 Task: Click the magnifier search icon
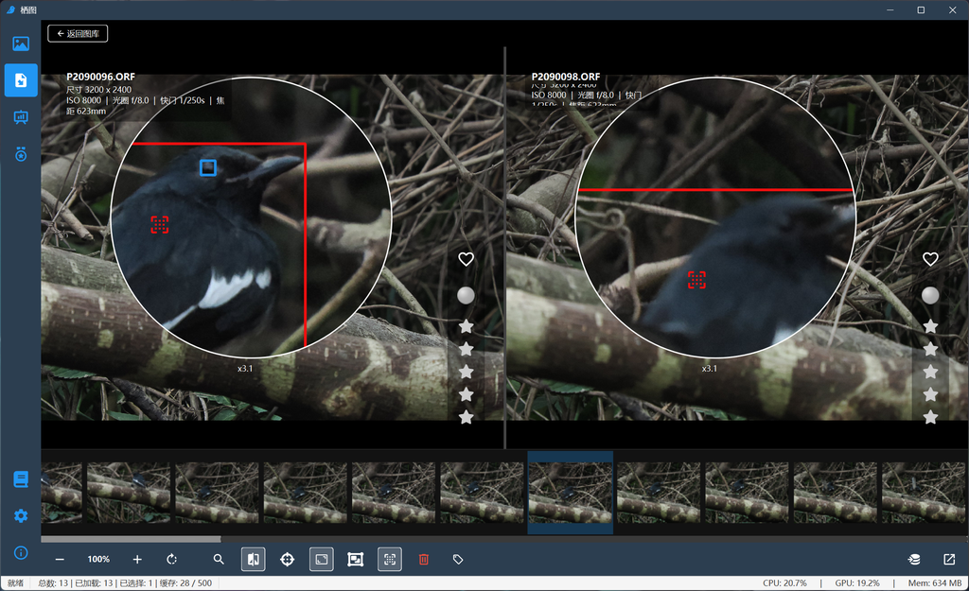[x=219, y=560]
